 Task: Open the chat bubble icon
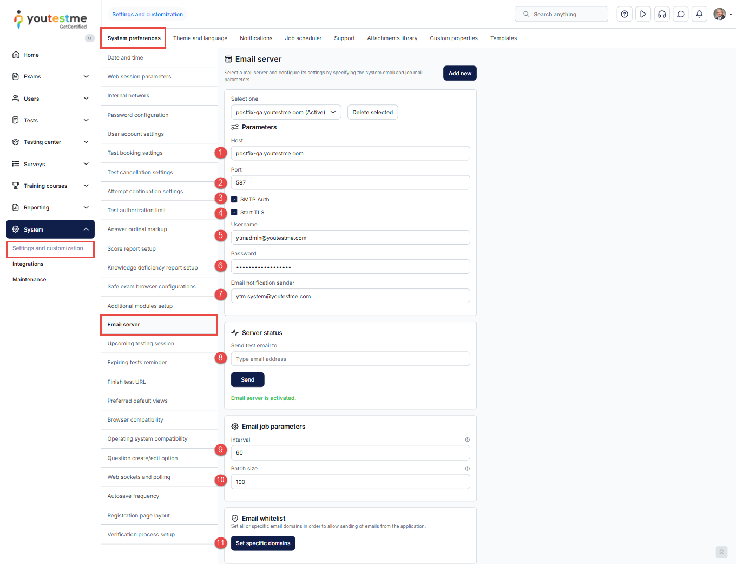tap(681, 15)
